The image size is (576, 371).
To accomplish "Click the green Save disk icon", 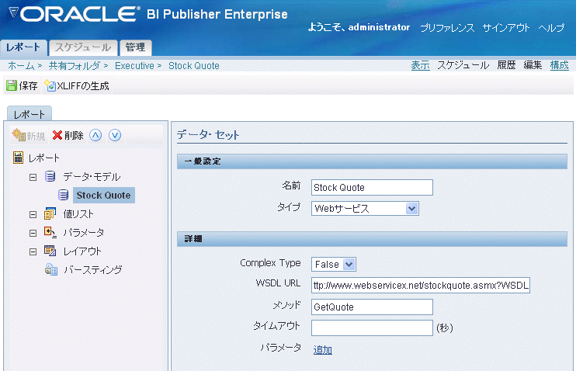I will coord(12,85).
